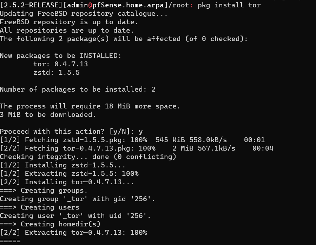Click the "Checking integrity... done" line
The image size is (316, 245).
pyautogui.click(x=88, y=157)
